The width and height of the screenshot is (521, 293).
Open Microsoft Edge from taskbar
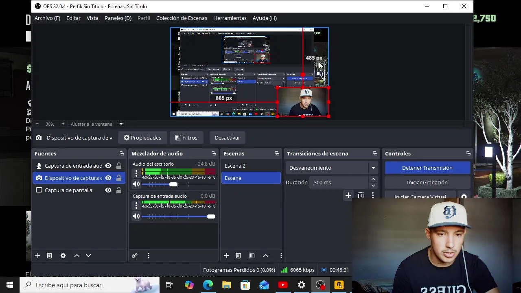208,285
